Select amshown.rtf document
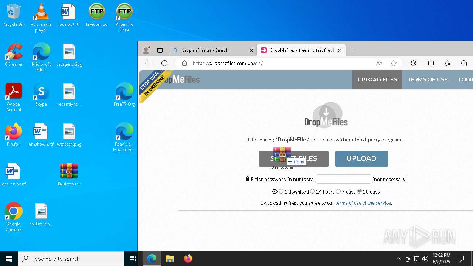 point(41,135)
